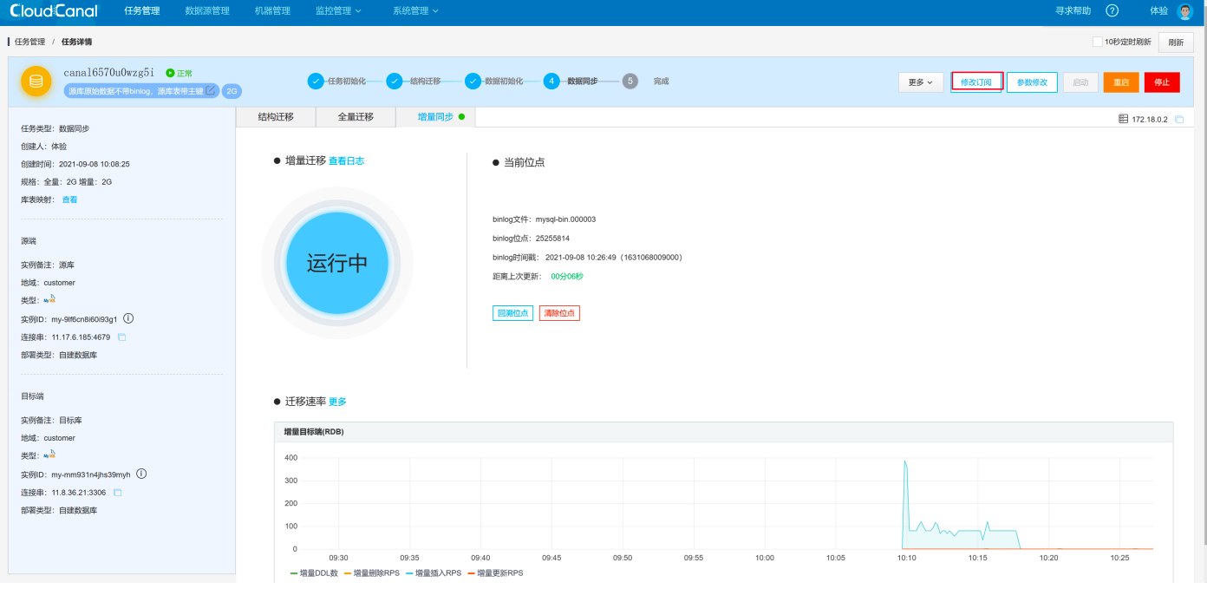Click the 2G spec badge
The width and height of the screenshot is (1207, 615).
click(232, 90)
